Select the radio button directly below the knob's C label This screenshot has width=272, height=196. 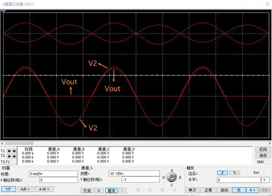[x=174, y=190]
